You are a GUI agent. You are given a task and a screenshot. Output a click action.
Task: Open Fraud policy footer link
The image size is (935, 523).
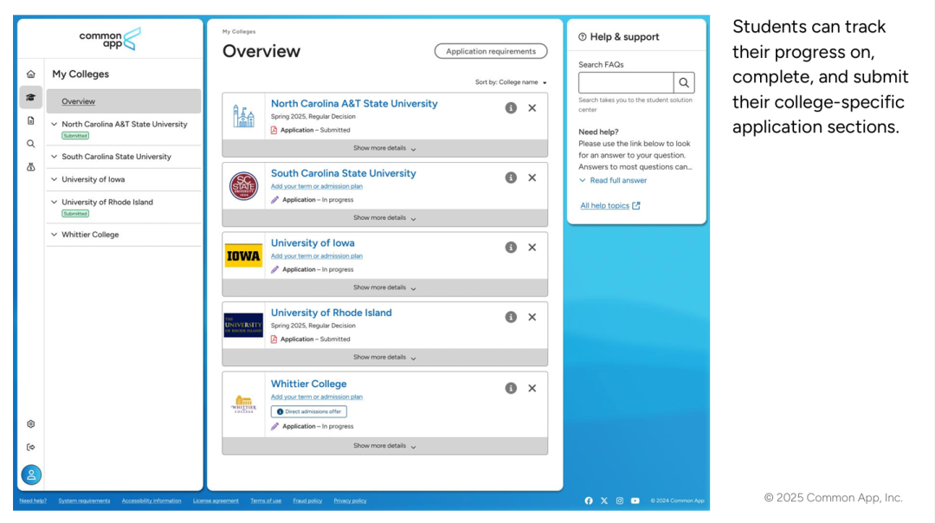click(x=307, y=501)
